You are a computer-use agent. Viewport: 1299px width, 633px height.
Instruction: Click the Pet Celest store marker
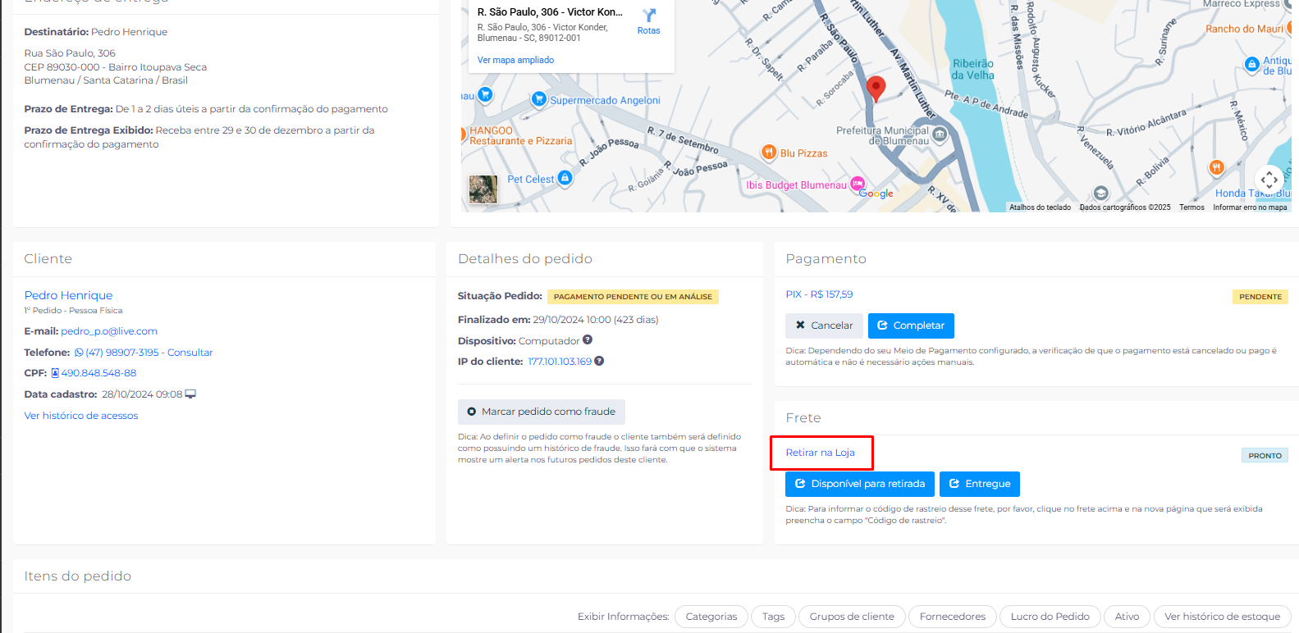(565, 178)
